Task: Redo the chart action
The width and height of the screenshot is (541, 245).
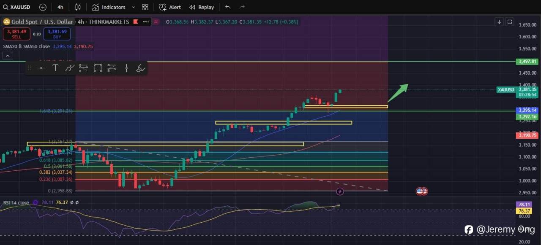Action: click(242, 7)
